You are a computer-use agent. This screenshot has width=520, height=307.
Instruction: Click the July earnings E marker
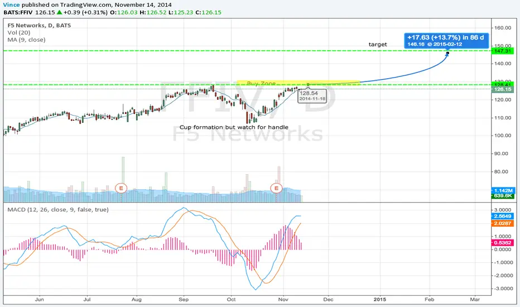(121, 188)
